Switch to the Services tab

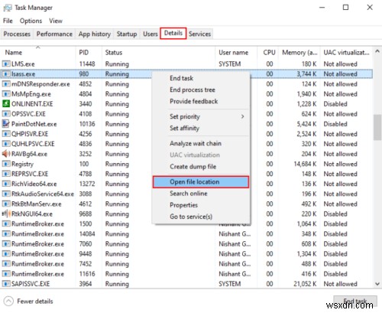click(200, 34)
